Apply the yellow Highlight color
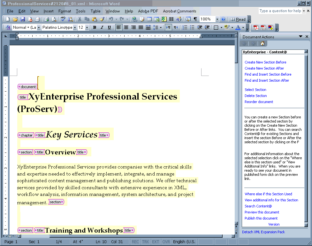Image resolution: width=312 pixels, height=246 pixels. tap(227, 27)
